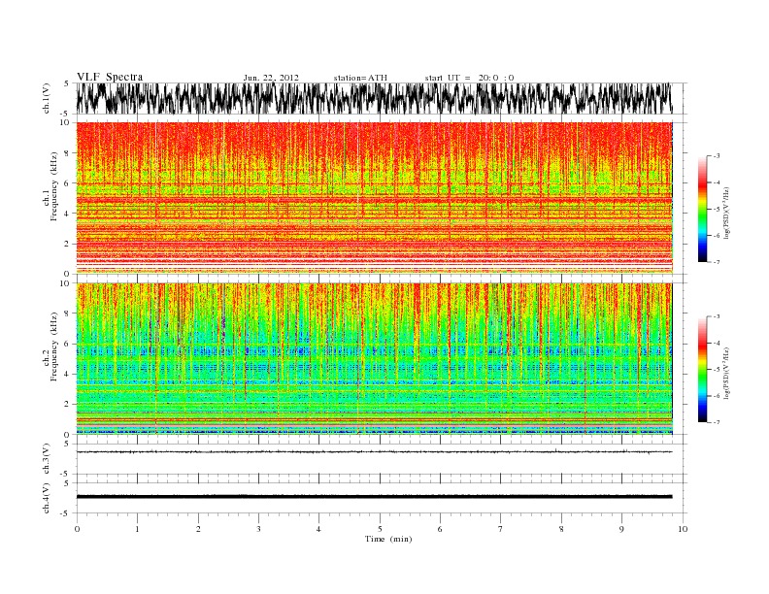769x594 pixels.
Task: Click the ch.2 PSD color bar
Action: tap(702, 370)
